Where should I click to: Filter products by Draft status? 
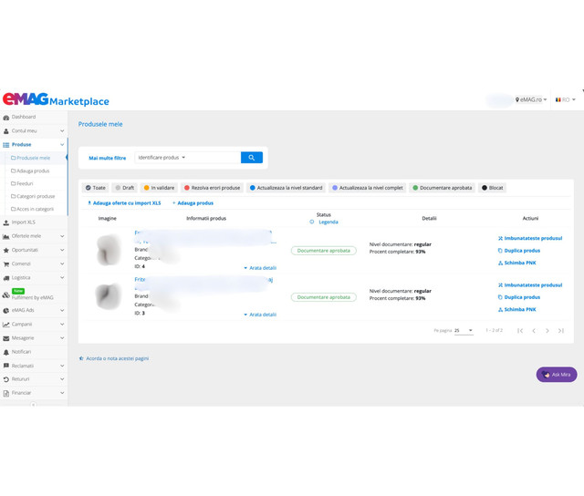point(124,188)
